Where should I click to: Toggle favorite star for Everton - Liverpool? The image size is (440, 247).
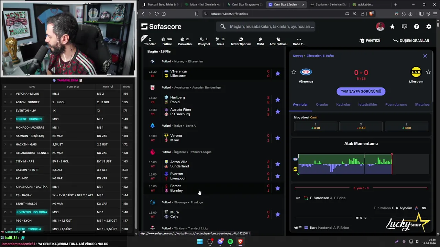278,176
